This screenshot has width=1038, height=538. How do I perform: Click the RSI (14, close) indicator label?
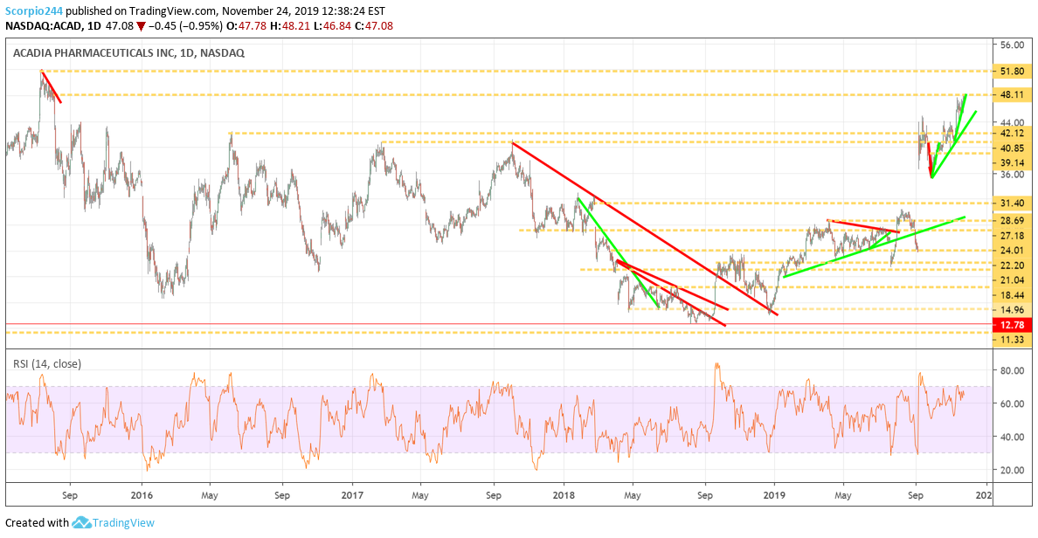coord(47,363)
